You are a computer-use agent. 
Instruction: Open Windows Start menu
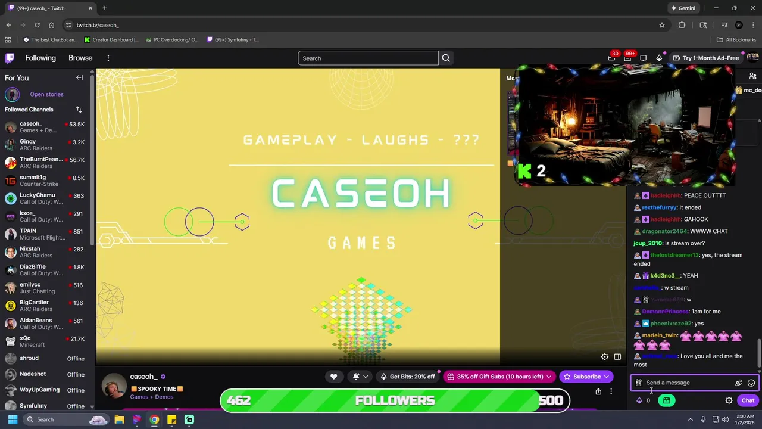pyautogui.click(x=13, y=419)
